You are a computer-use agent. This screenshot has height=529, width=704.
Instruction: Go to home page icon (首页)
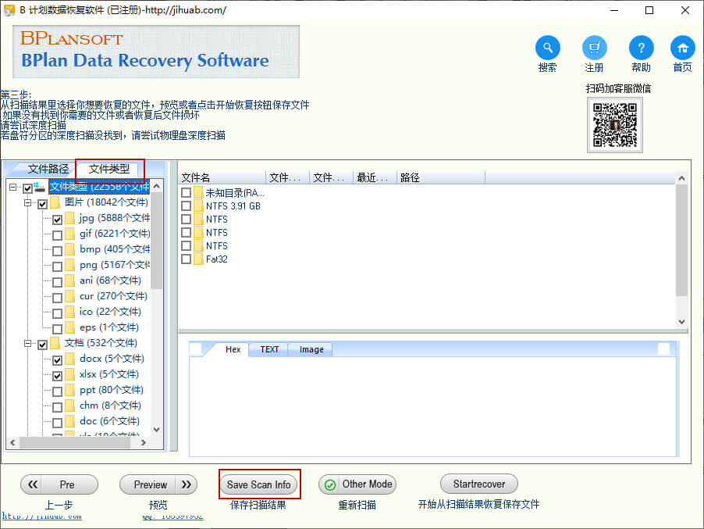(x=682, y=48)
